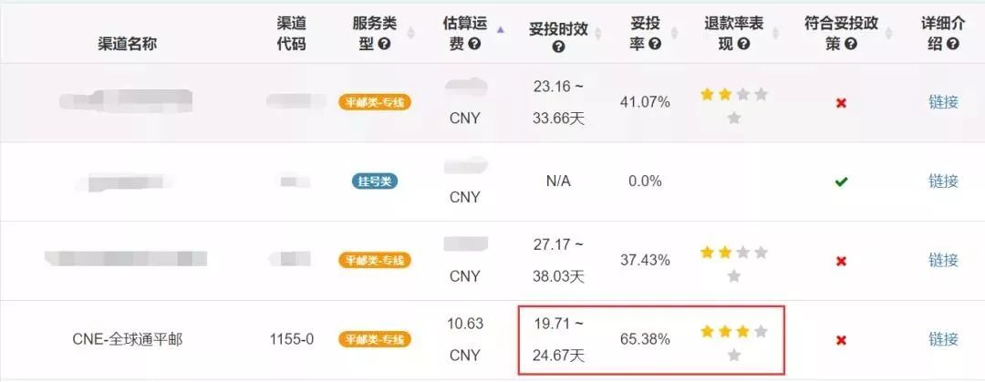Click help icon under 妥投时效 header

pos(558,47)
